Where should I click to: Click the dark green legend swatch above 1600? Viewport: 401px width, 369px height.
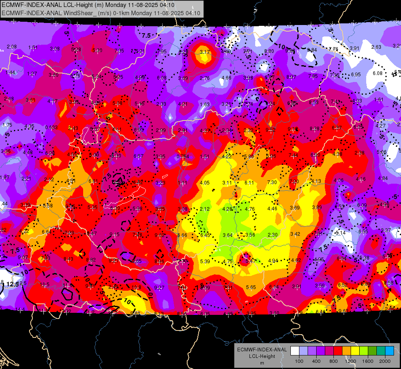tap(372, 351)
